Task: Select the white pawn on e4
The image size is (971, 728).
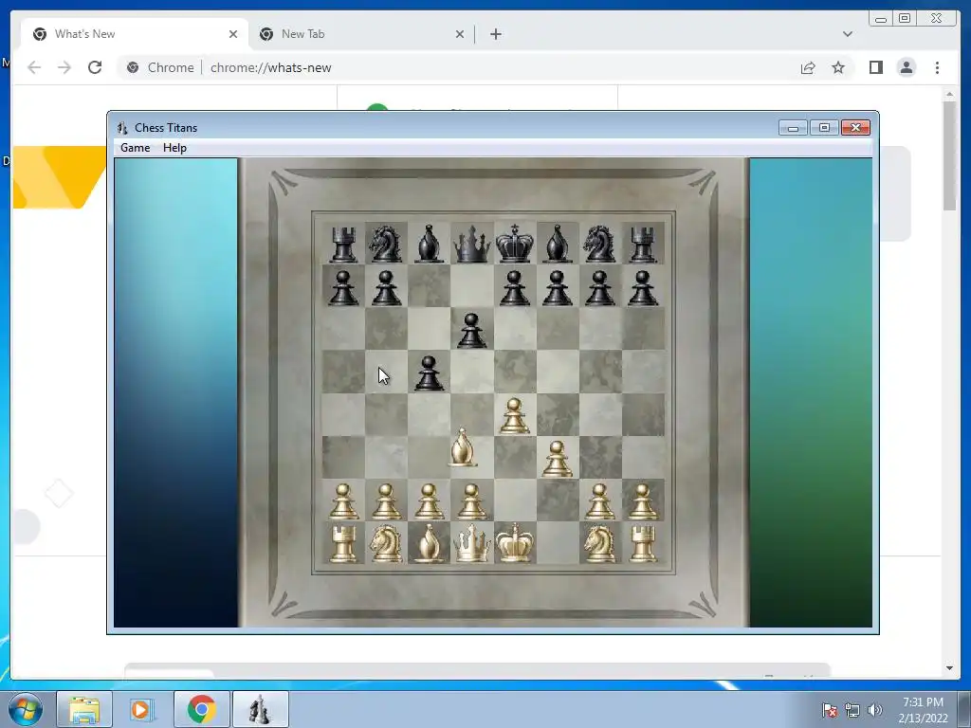Action: pyautogui.click(x=515, y=415)
